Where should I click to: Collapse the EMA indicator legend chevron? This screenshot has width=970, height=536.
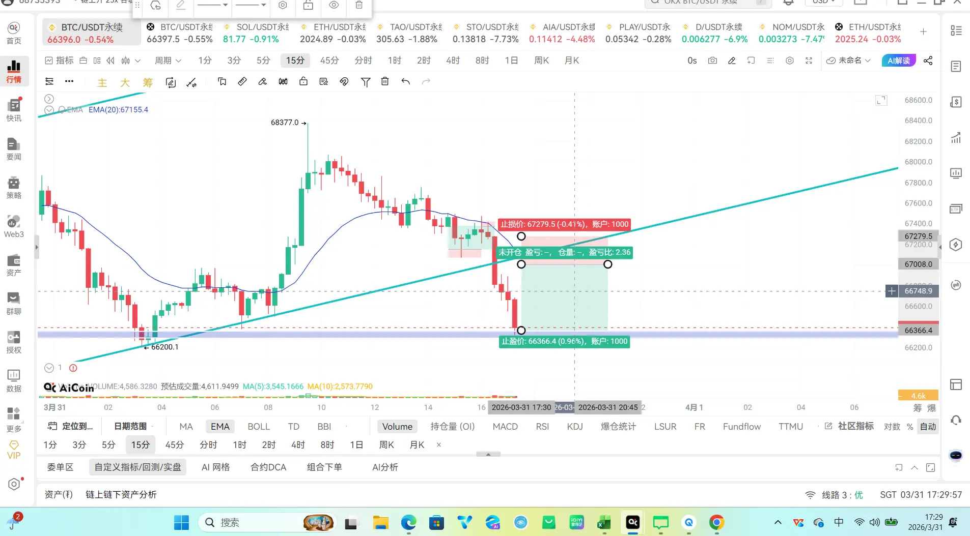coord(49,110)
